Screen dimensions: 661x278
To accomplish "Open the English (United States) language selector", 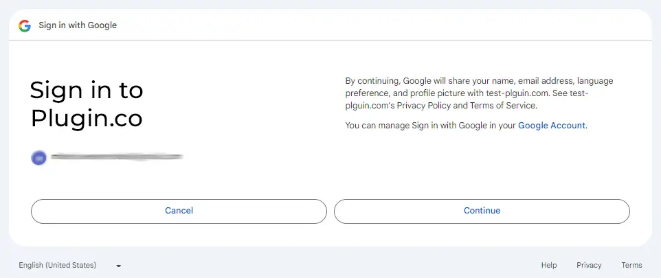I will [x=58, y=265].
